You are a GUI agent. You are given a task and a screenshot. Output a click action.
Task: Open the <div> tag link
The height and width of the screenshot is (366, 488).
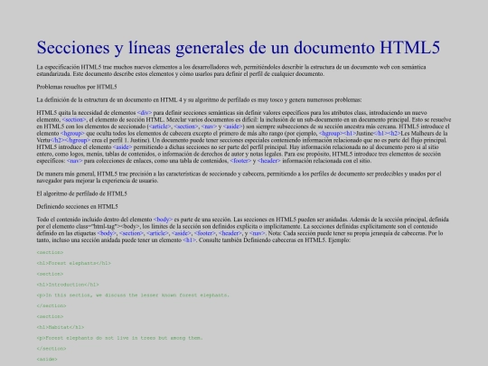click(145, 113)
